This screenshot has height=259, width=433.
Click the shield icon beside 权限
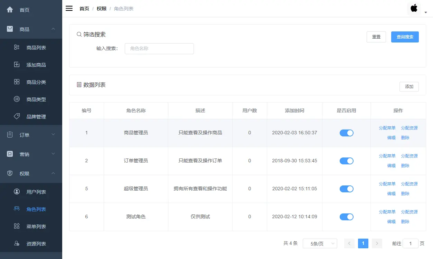[x=10, y=173]
